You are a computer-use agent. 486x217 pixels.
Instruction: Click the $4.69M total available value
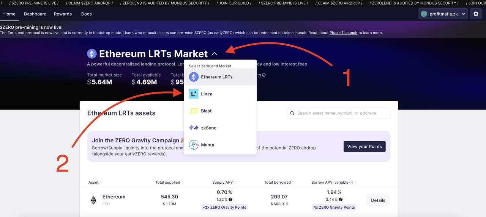point(144,82)
